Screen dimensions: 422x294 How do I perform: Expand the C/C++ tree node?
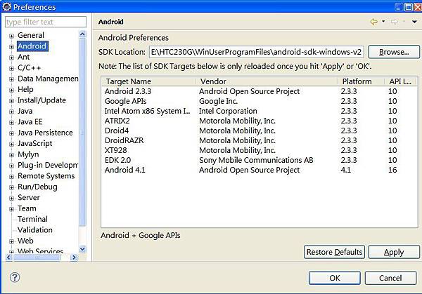tap(11, 68)
